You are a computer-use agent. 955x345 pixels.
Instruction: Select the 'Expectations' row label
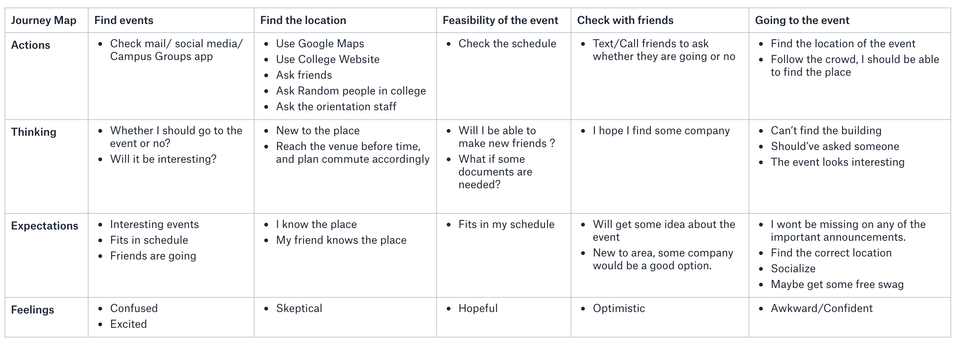coord(45,226)
